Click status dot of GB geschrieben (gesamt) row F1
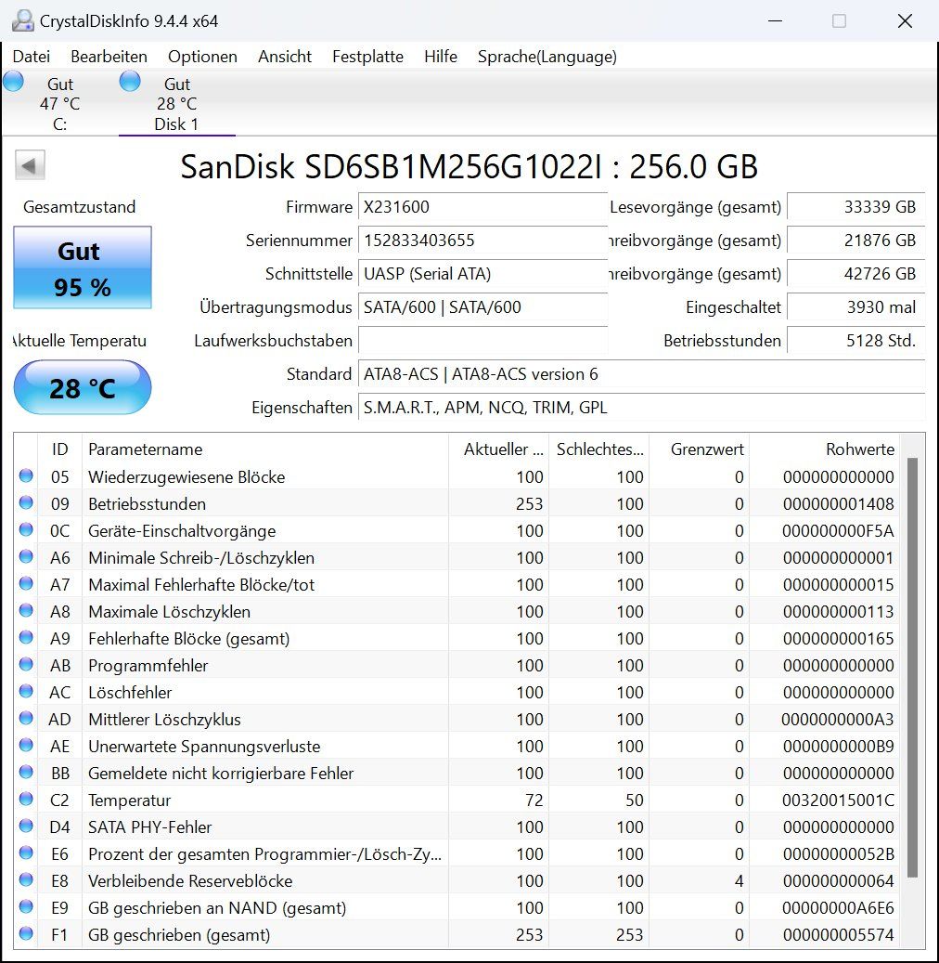 click(x=26, y=934)
